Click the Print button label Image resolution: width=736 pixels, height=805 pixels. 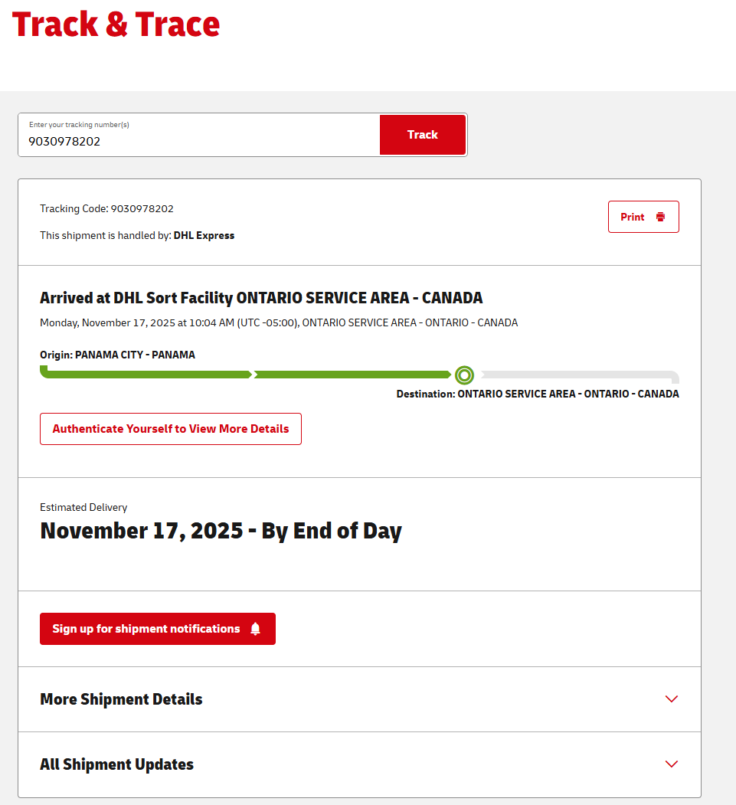click(632, 217)
